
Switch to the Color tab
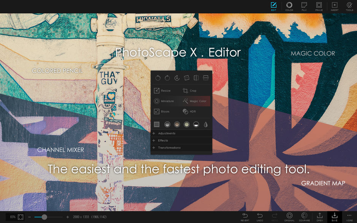(289, 6)
